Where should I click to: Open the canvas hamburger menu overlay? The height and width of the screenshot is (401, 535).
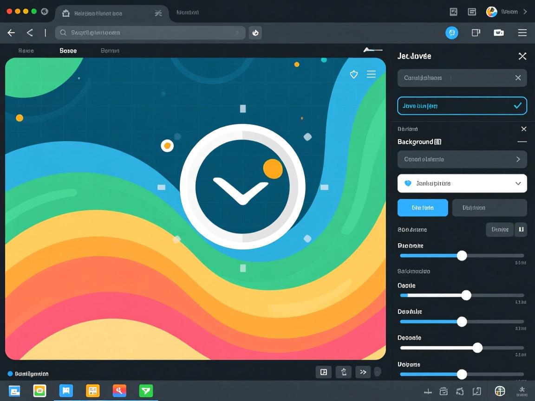371,74
